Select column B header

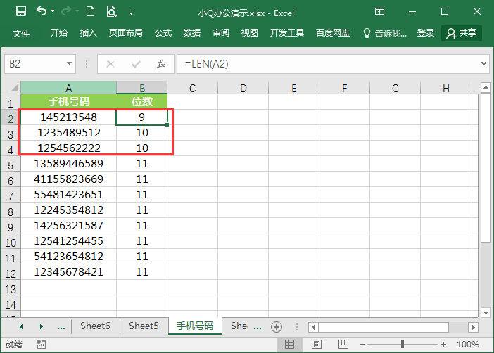[x=142, y=87]
